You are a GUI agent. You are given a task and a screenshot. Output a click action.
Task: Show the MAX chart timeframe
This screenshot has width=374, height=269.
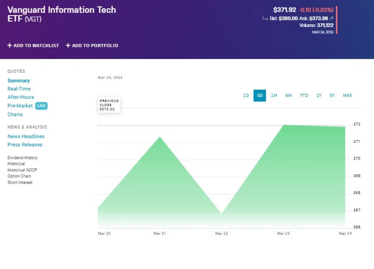coord(347,95)
